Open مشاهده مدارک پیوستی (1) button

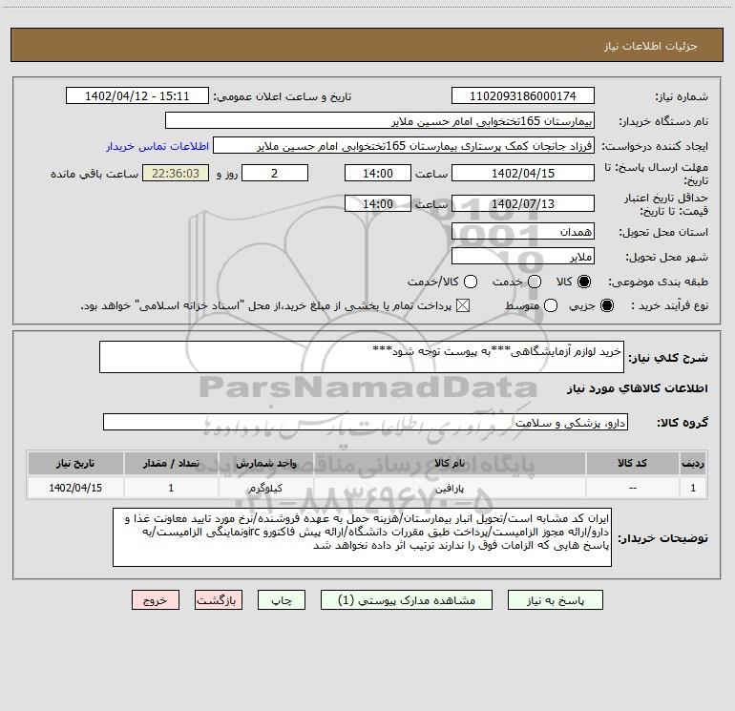click(x=407, y=600)
